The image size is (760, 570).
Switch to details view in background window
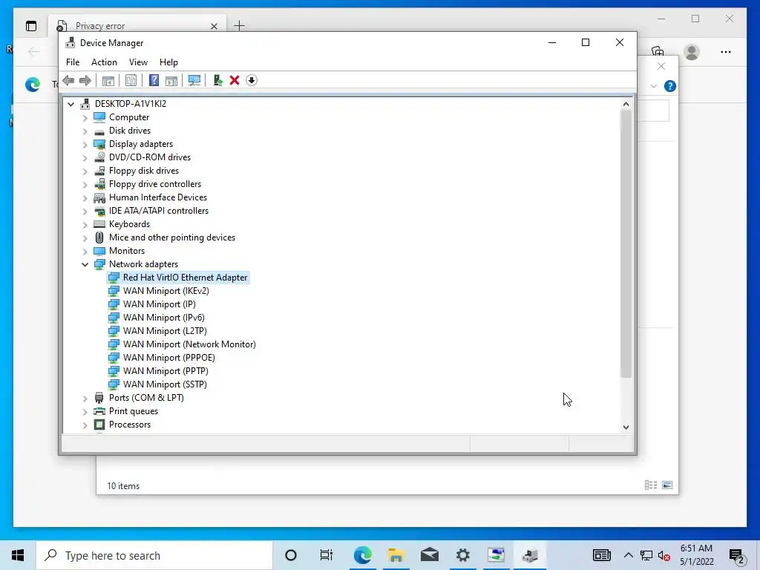click(650, 485)
